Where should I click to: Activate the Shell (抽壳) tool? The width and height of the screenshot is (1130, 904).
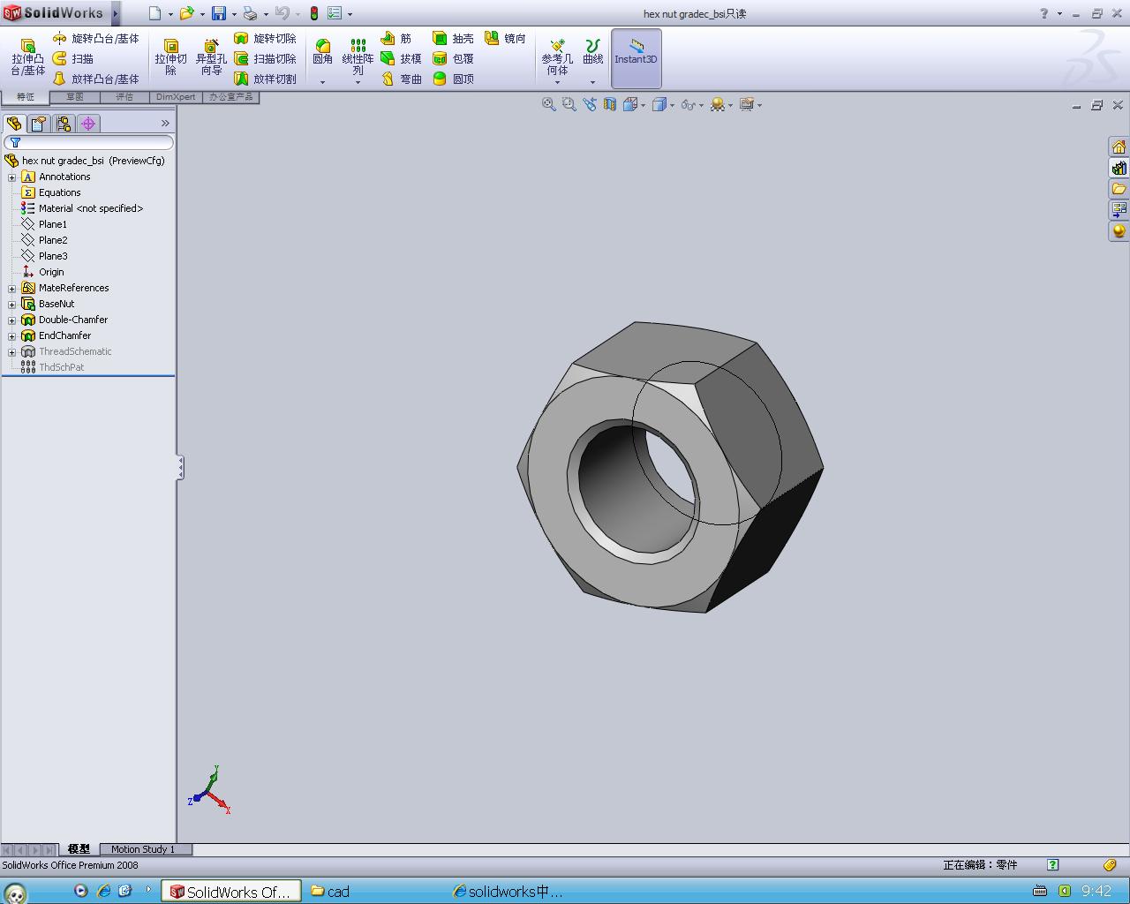click(453, 39)
